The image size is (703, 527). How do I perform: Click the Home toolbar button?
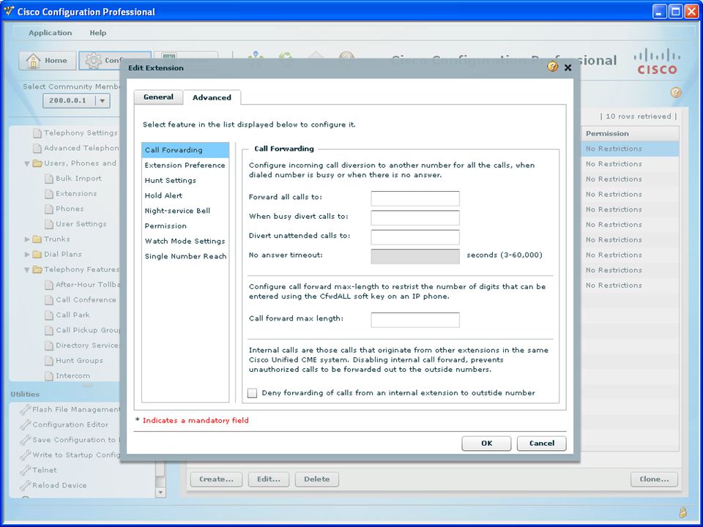coord(47,61)
